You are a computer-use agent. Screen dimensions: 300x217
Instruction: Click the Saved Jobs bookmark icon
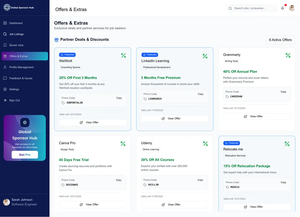coord(5,45)
